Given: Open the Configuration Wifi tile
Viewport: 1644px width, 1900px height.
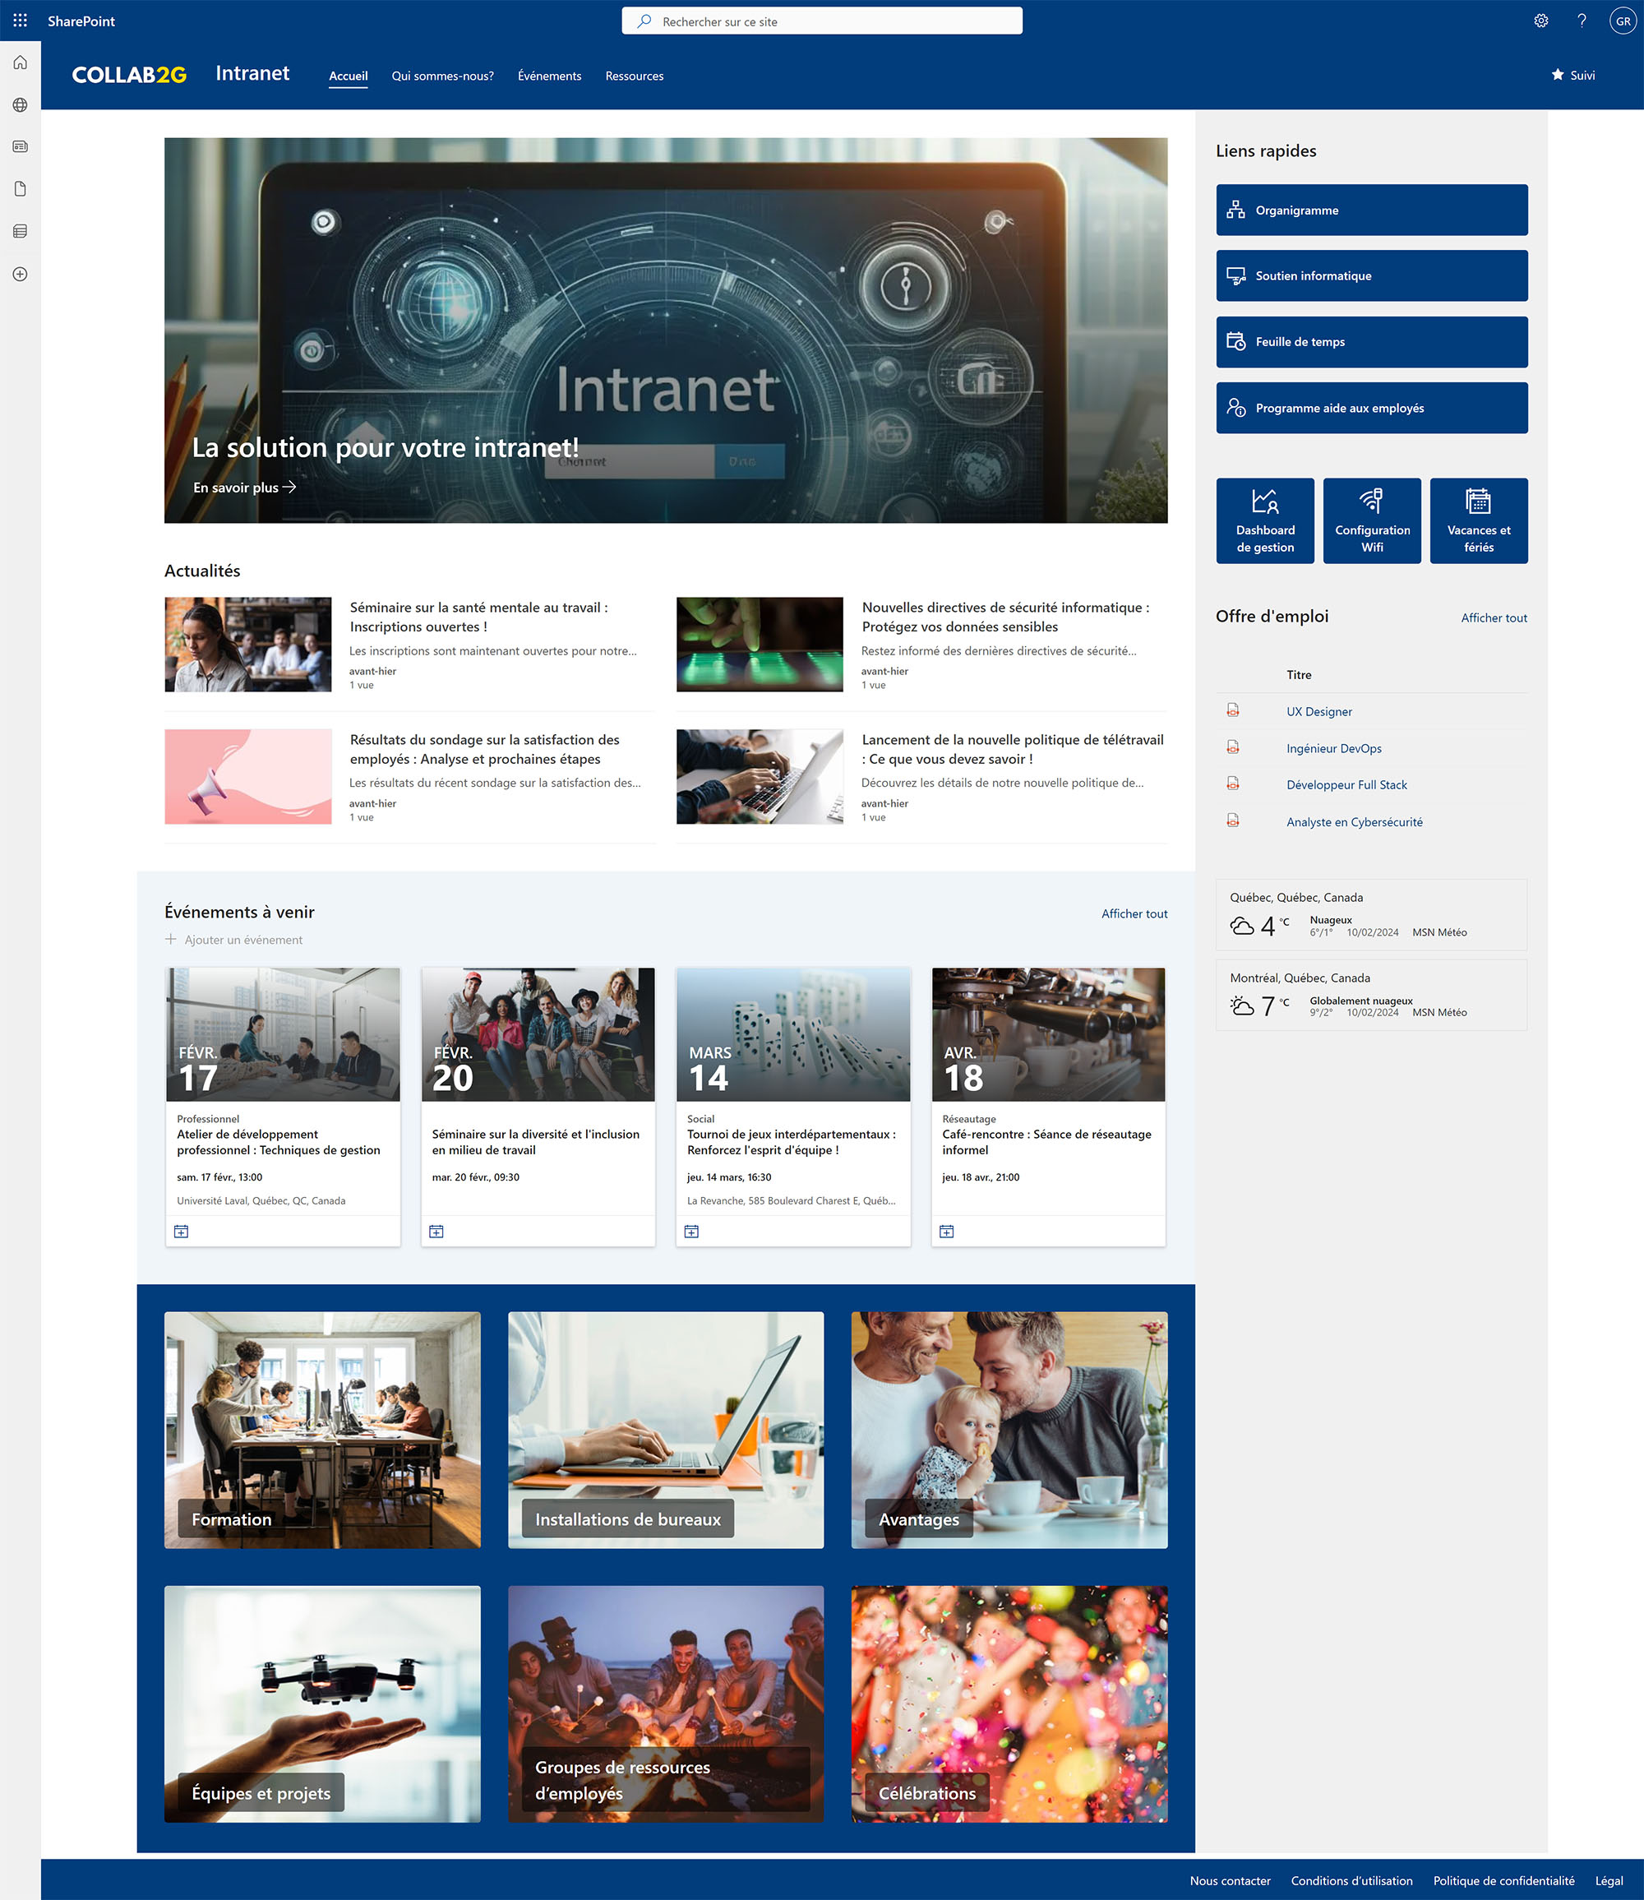Looking at the screenshot, I should [1372, 520].
